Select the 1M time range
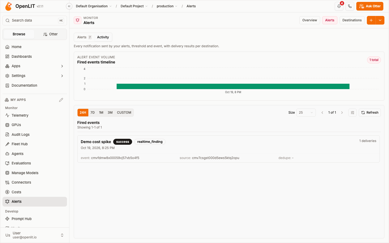The image size is (389, 243). point(101,113)
